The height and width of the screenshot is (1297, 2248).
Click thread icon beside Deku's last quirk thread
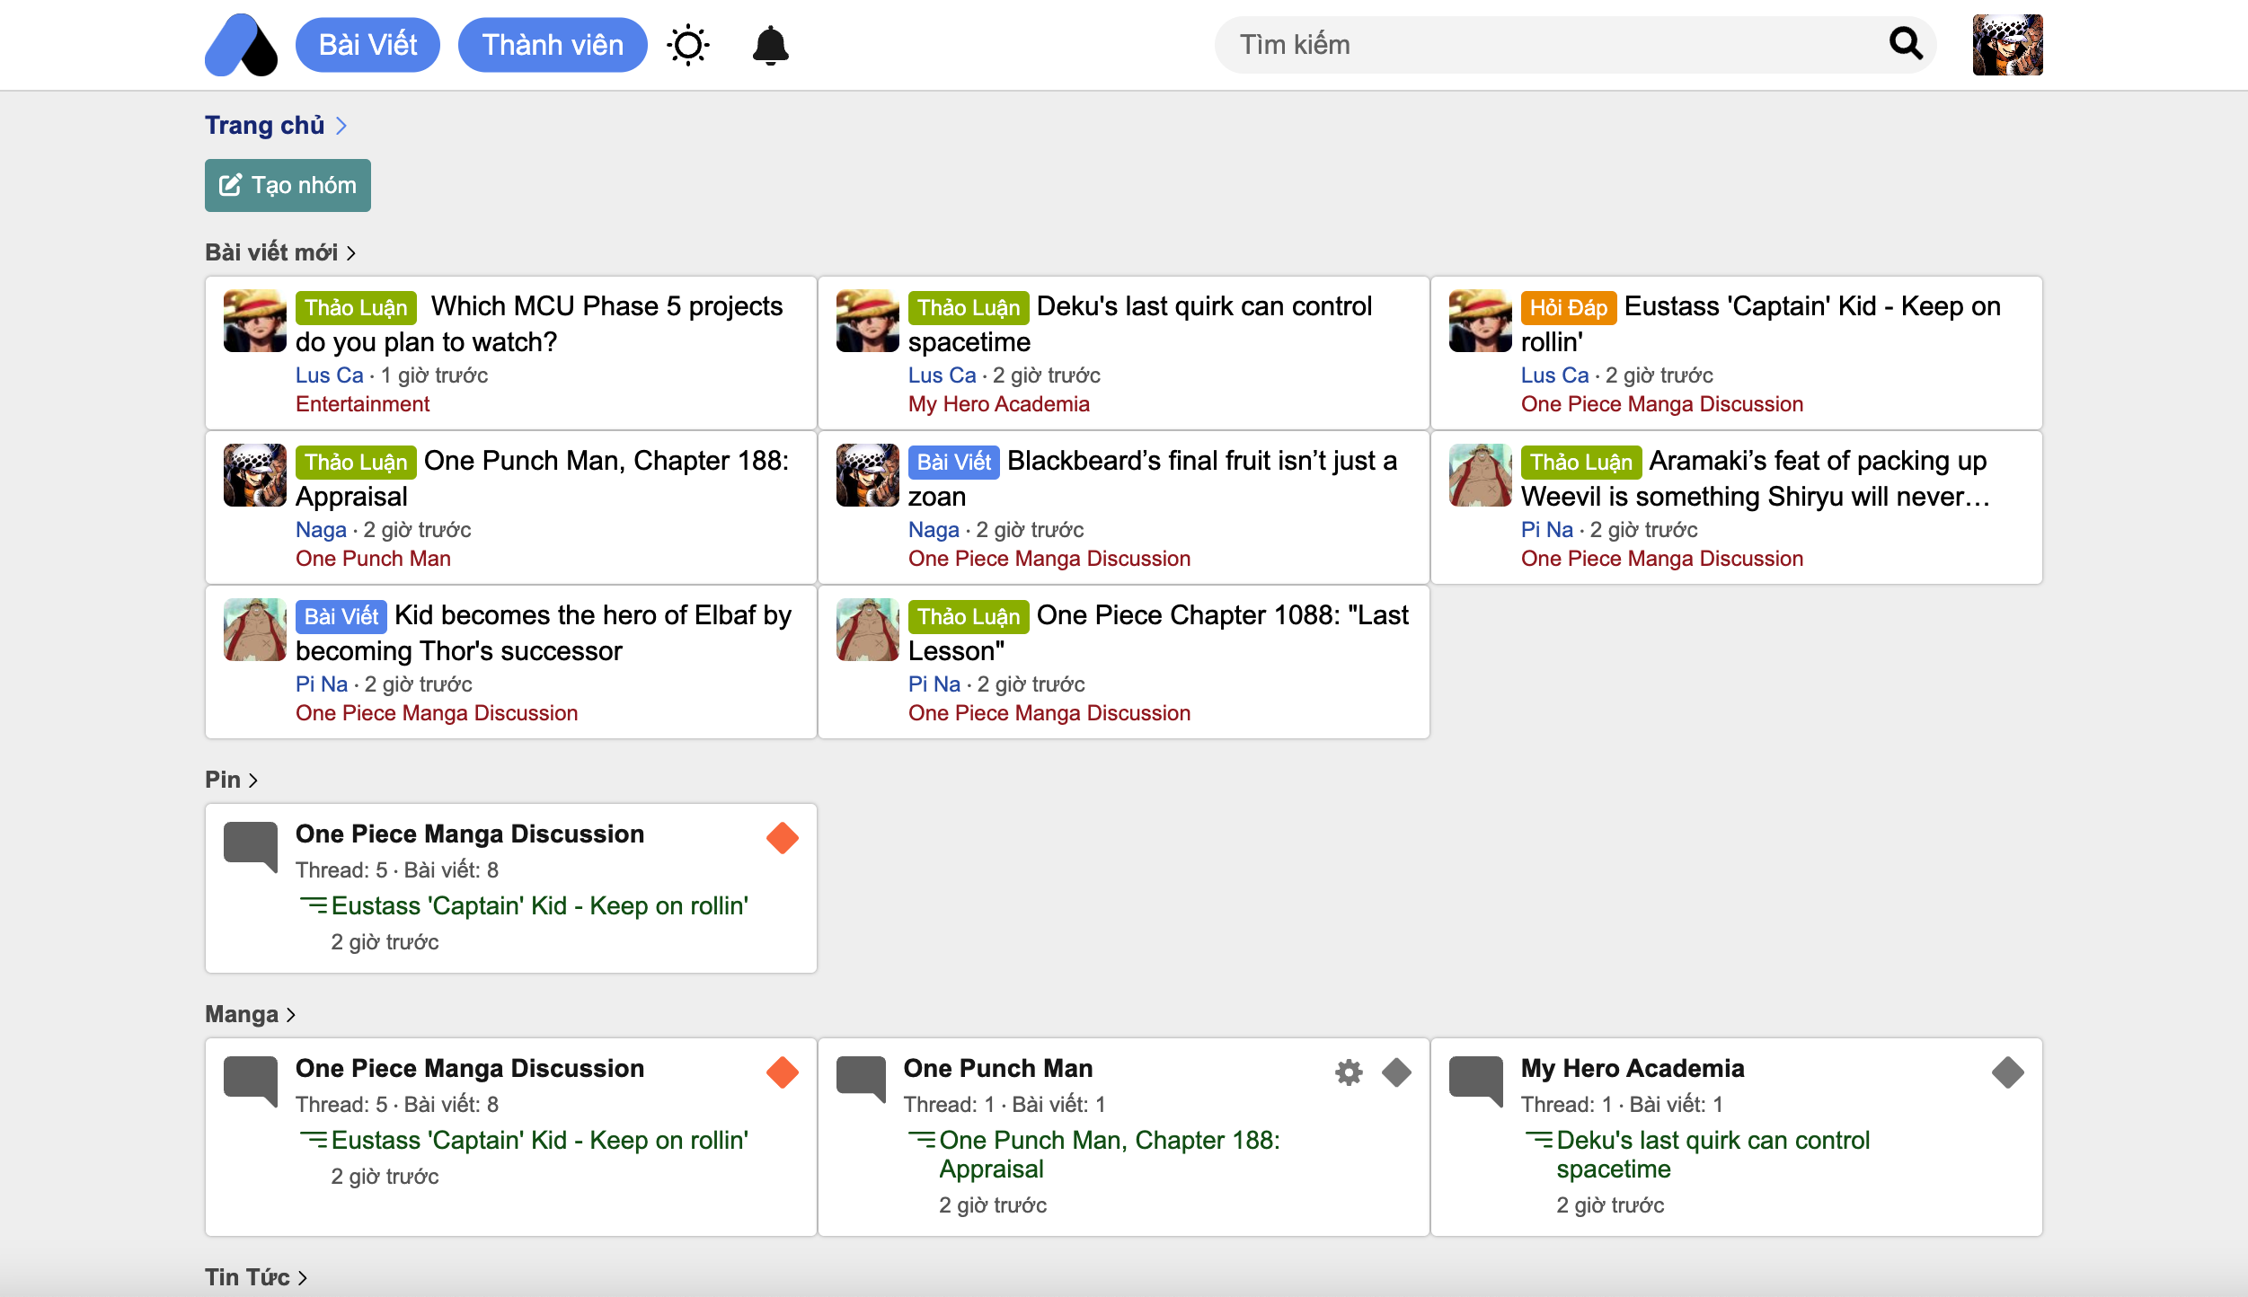point(1539,1139)
